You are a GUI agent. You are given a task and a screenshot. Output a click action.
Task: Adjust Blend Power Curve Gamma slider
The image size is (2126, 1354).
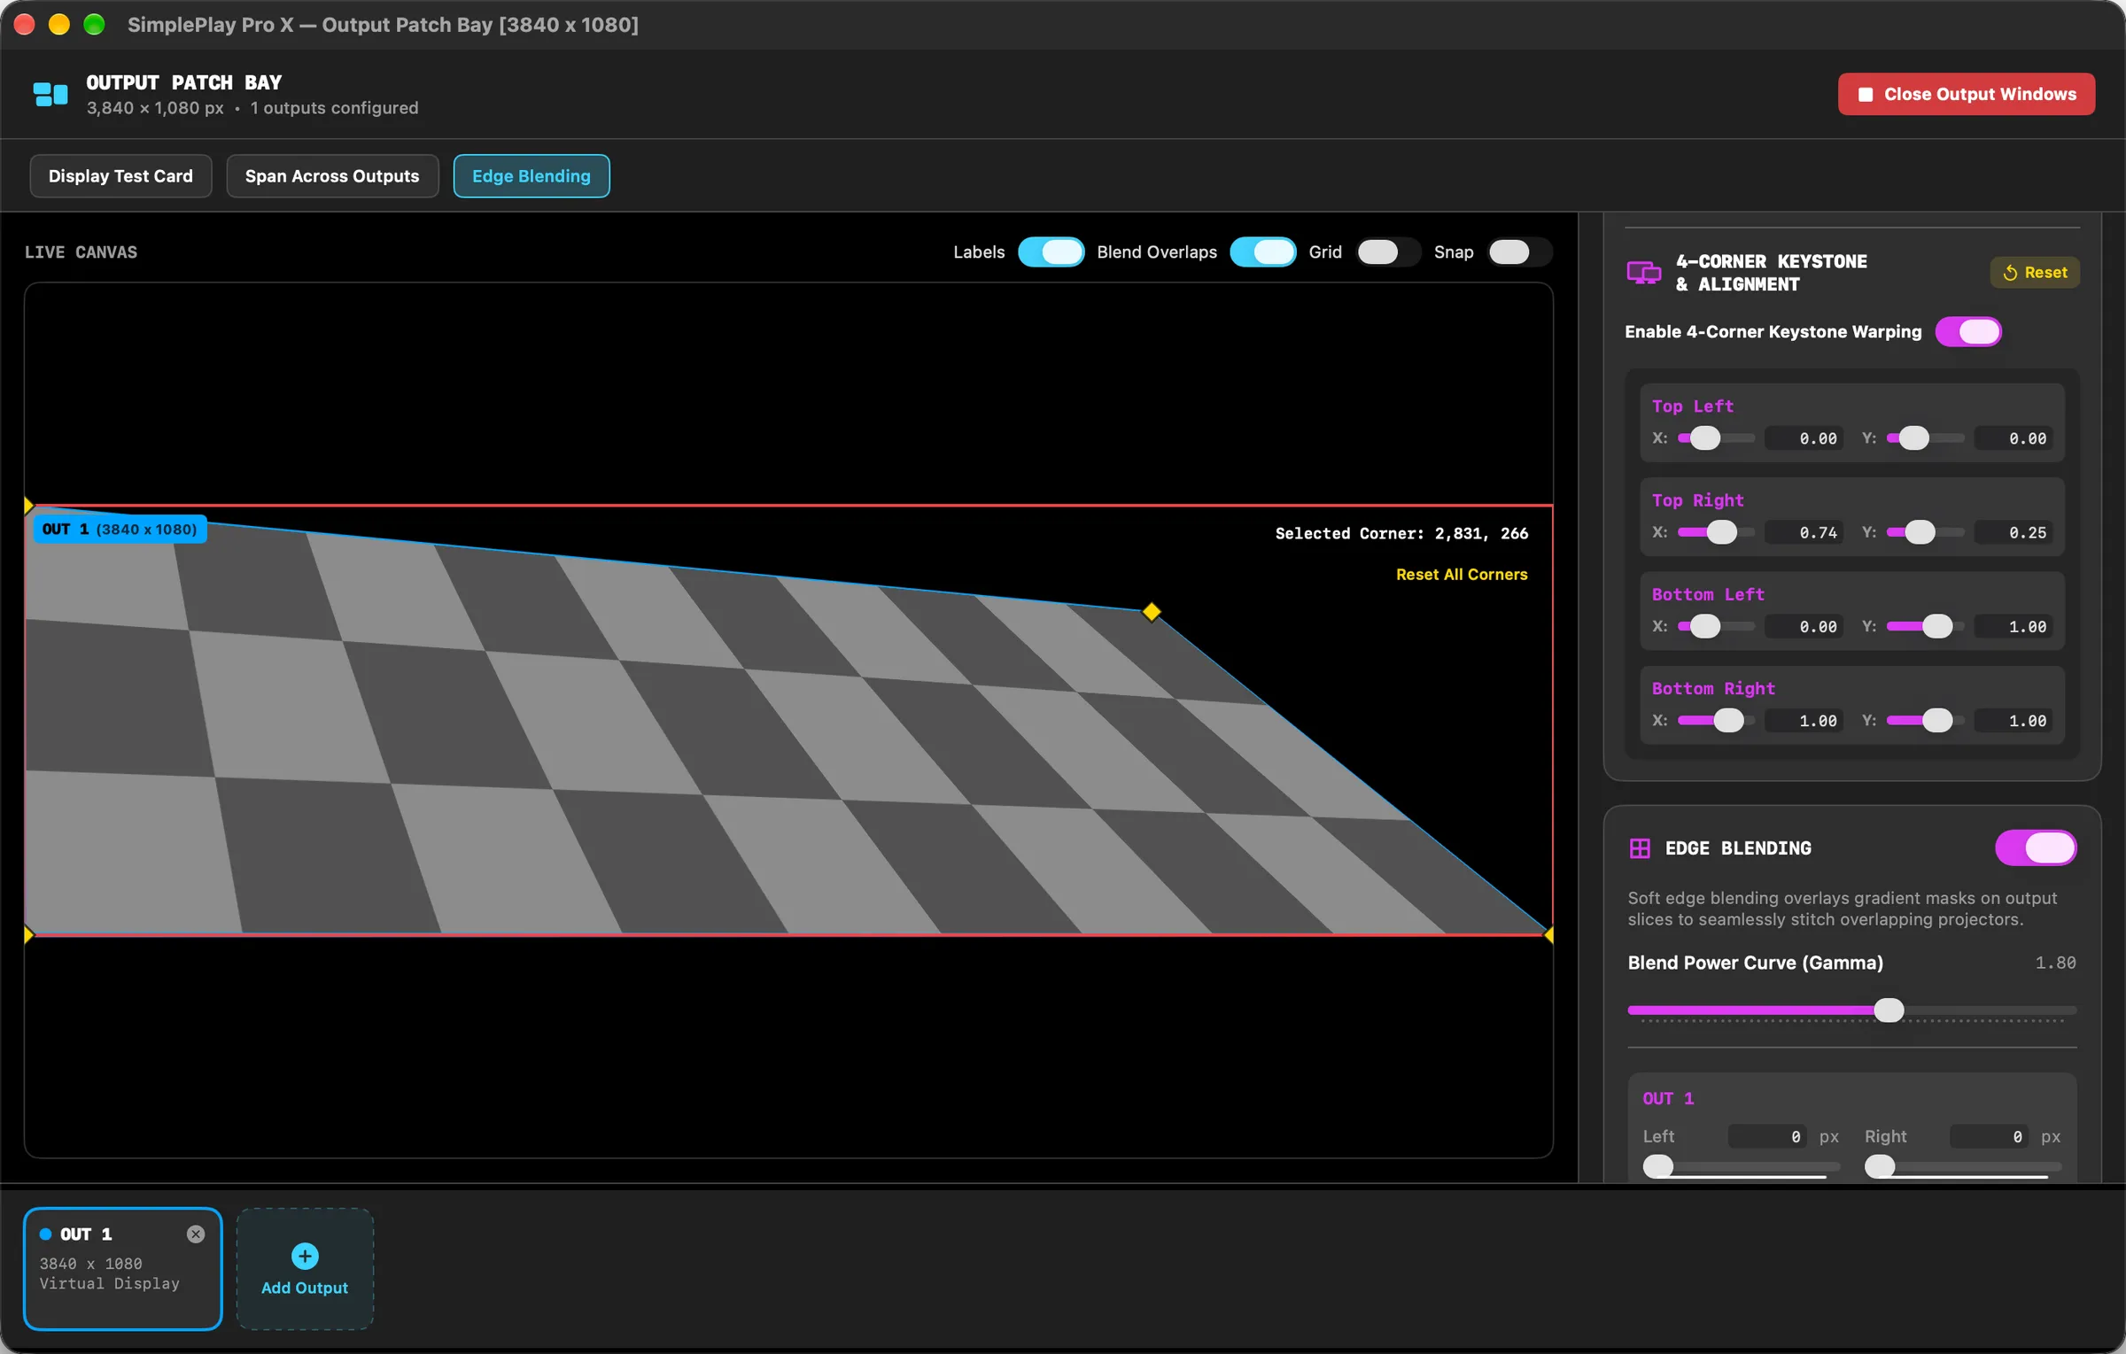[1851, 1010]
